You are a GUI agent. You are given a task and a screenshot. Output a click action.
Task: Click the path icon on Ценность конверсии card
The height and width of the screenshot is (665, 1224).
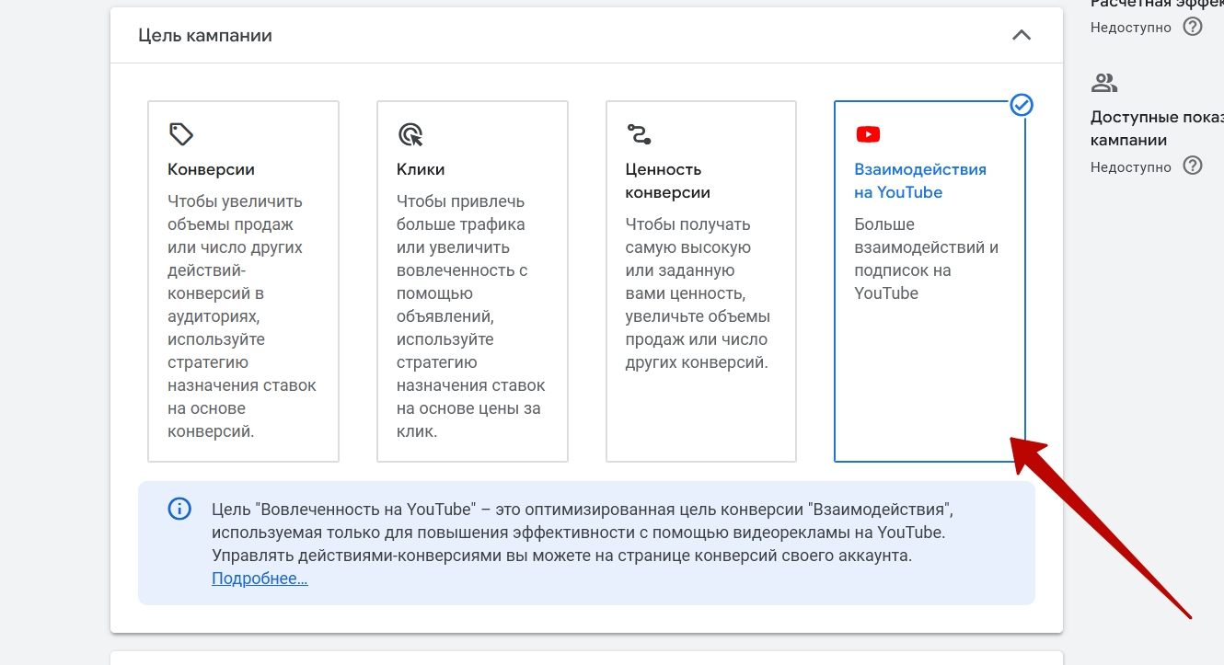(x=639, y=134)
